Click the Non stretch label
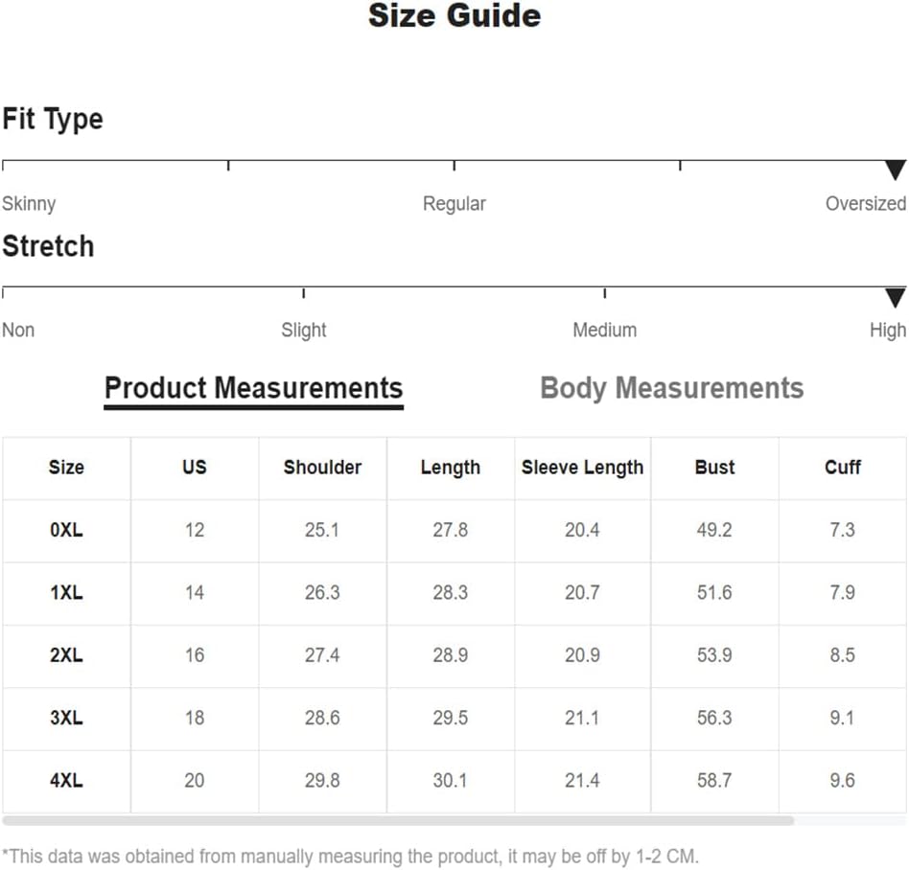Viewport: 909px width, 870px height. [18, 331]
